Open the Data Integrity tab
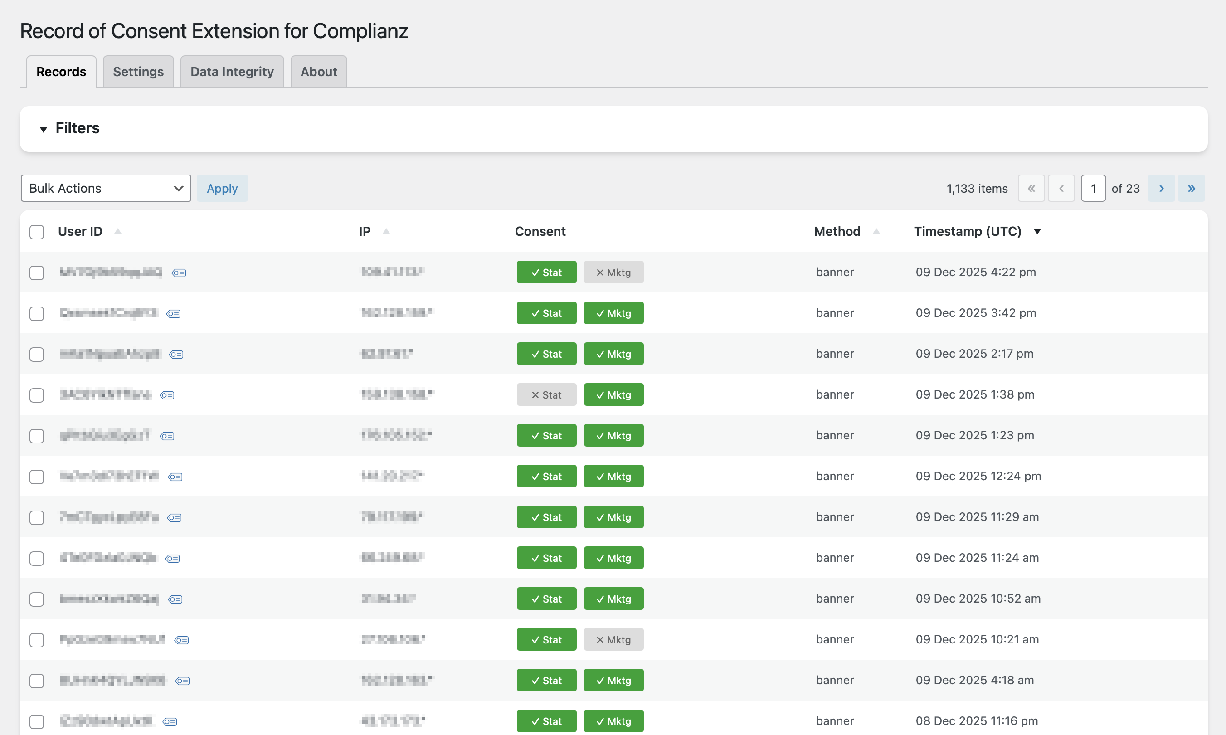The width and height of the screenshot is (1226, 735). [x=232, y=72]
